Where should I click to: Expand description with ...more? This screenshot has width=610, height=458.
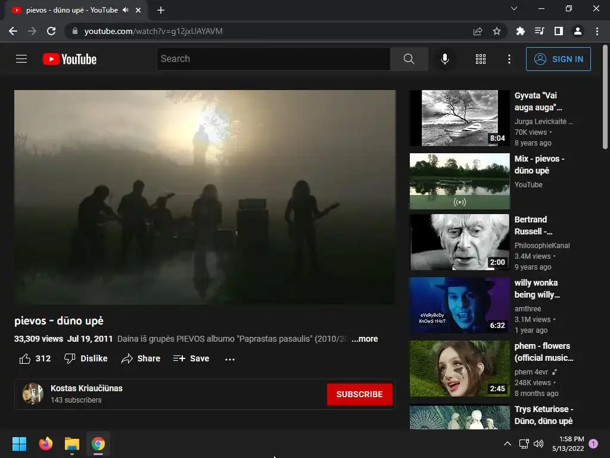[365, 339]
